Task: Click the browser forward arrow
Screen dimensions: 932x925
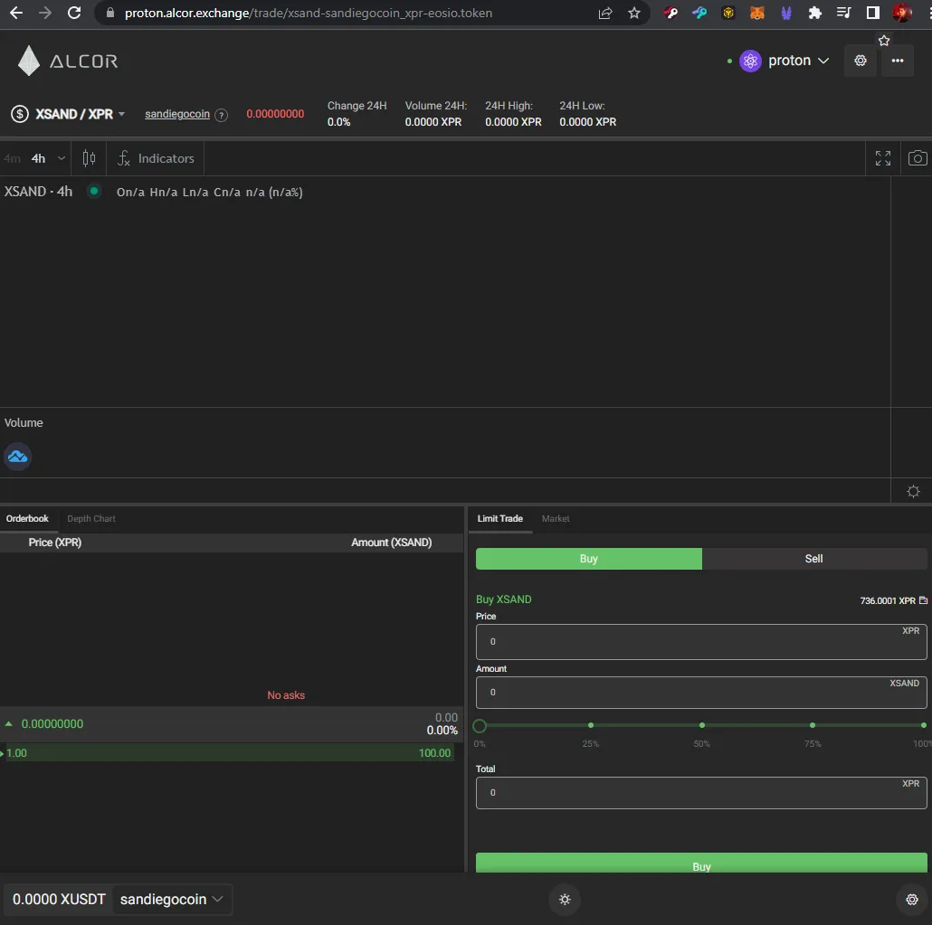Action: (45, 13)
